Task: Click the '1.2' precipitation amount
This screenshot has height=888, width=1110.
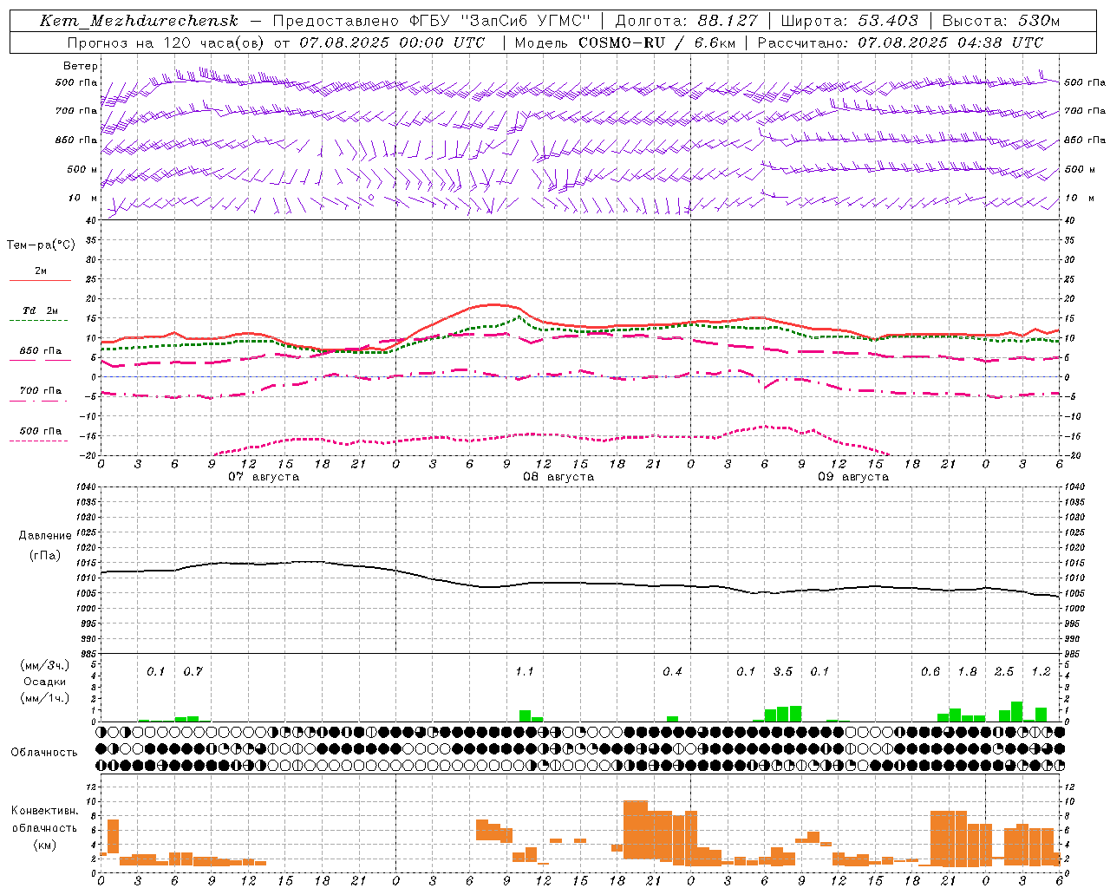Action: [1041, 672]
